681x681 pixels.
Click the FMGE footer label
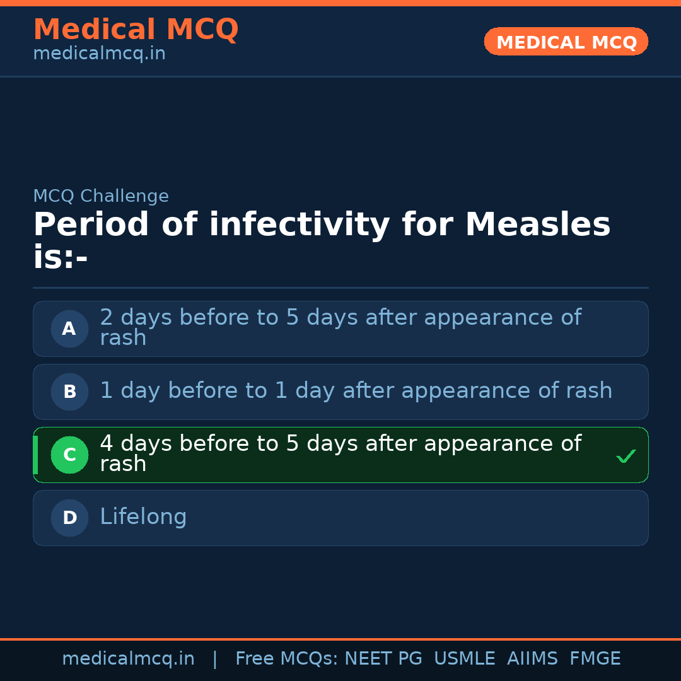coord(595,659)
